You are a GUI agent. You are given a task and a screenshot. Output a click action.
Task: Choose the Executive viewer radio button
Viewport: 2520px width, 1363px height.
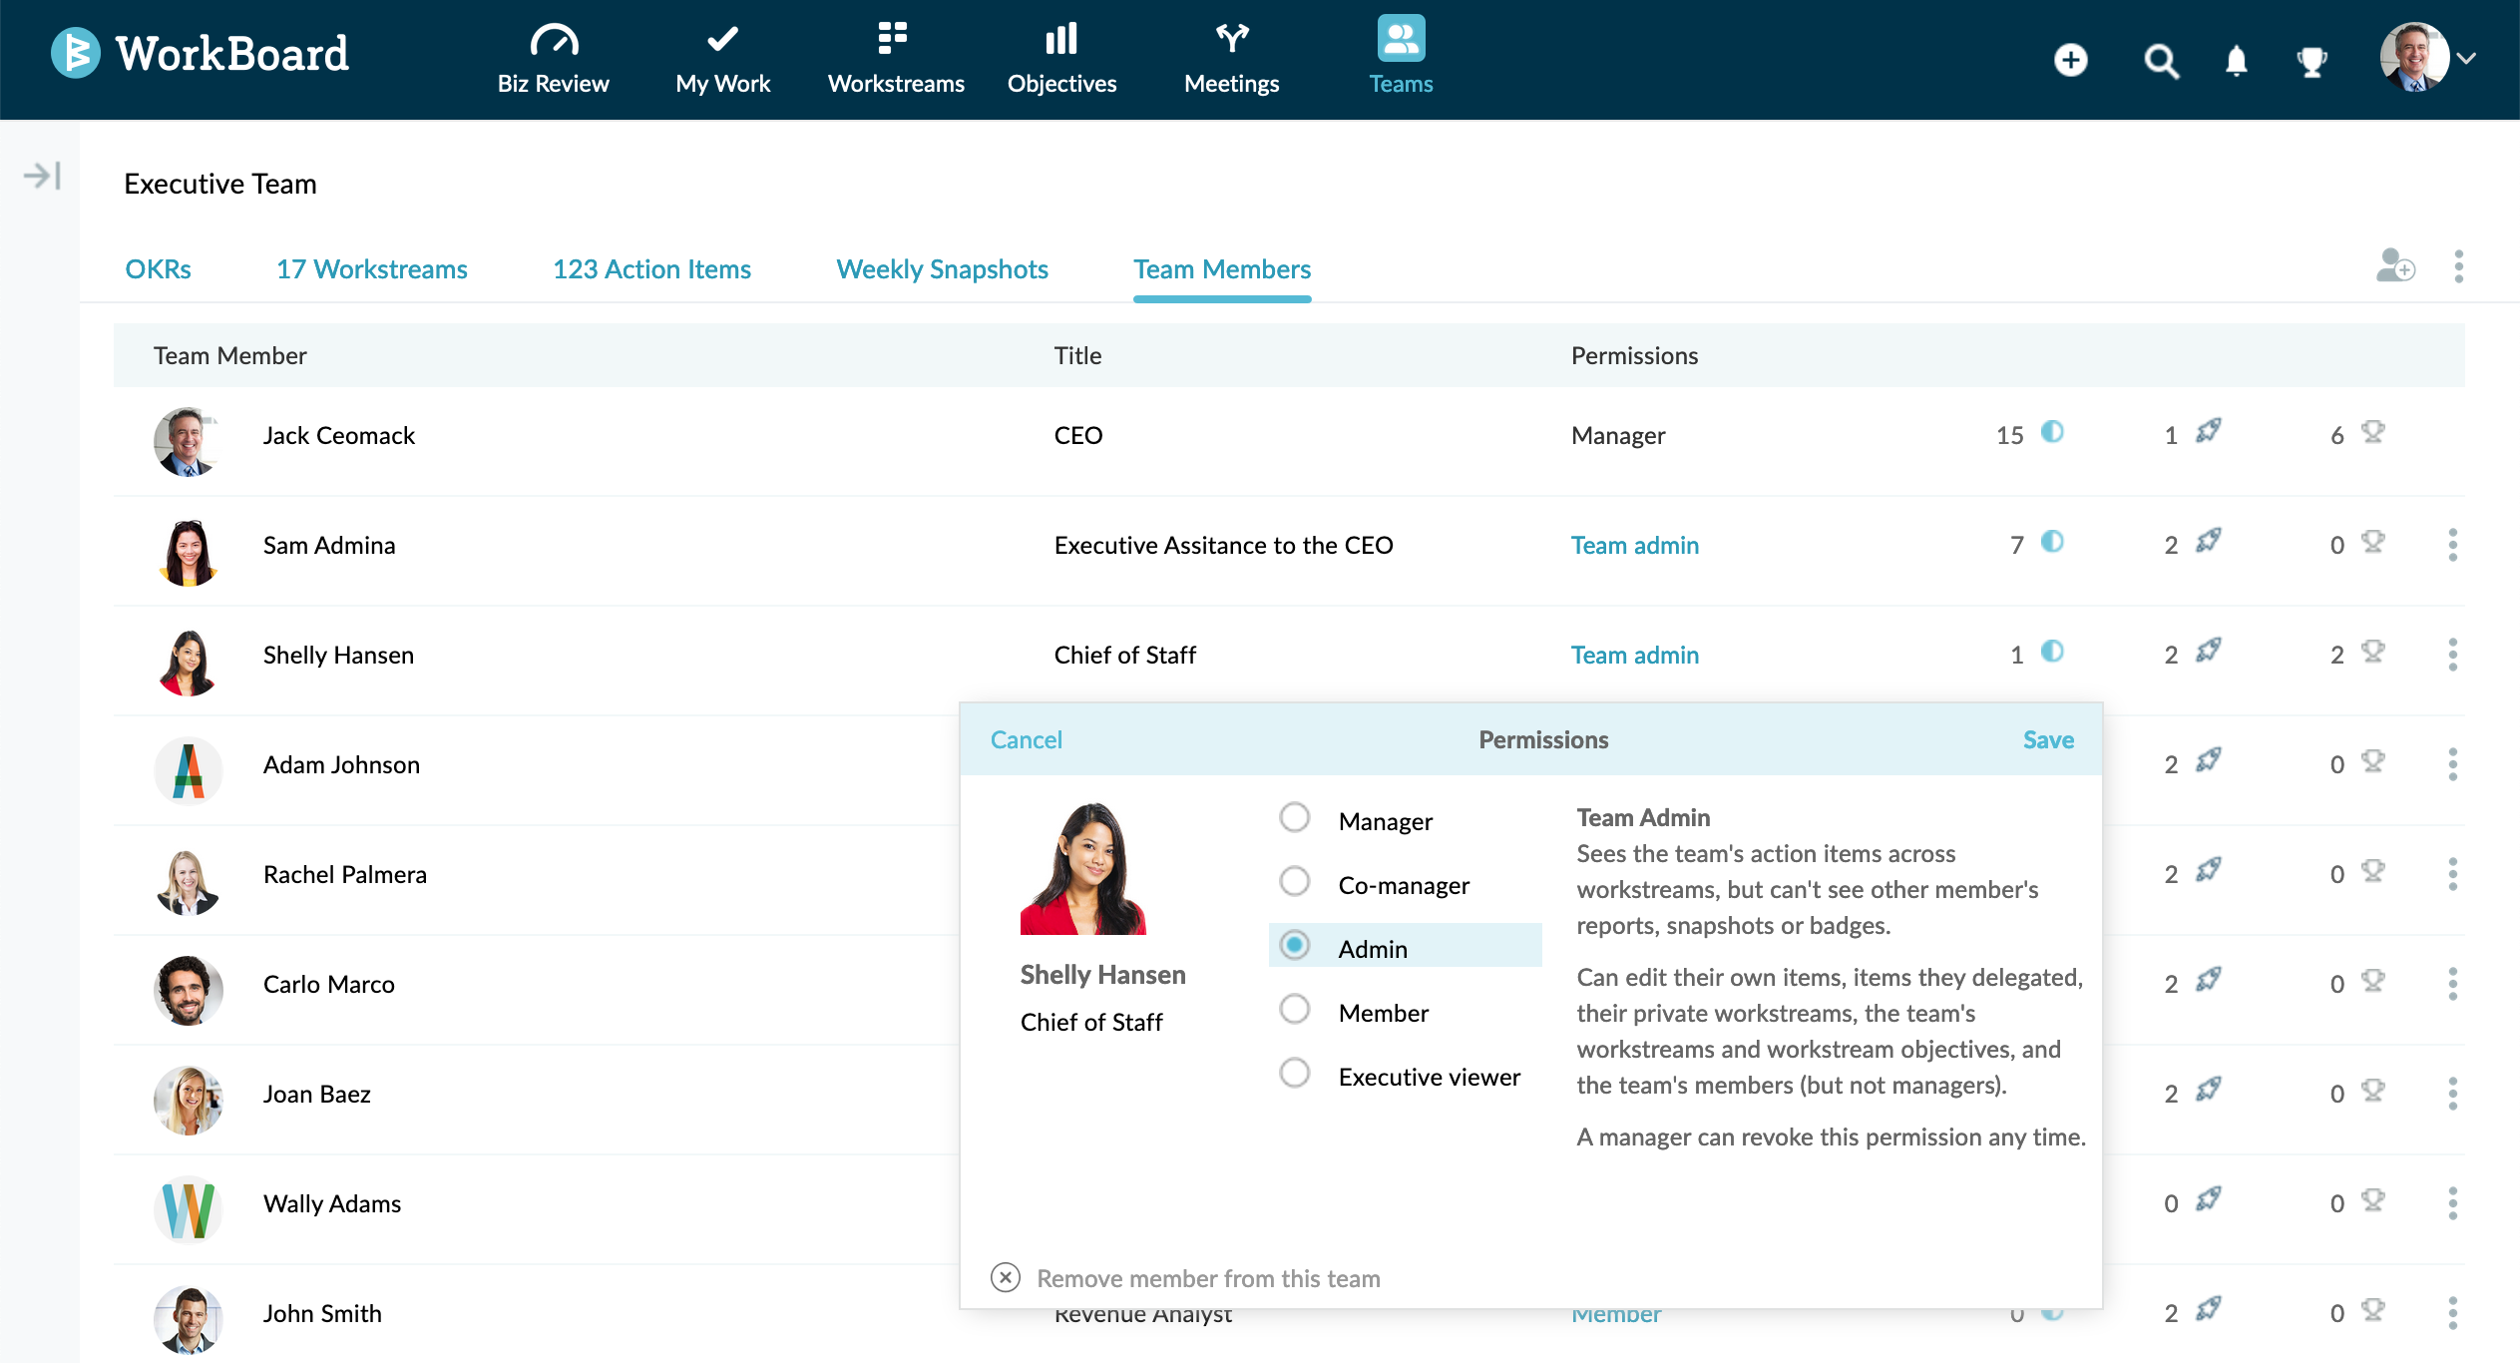1295,1074
